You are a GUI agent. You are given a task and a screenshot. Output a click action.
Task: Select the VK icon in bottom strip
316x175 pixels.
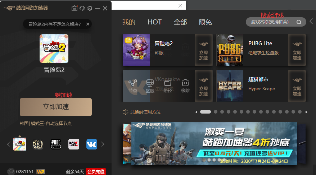(92, 144)
